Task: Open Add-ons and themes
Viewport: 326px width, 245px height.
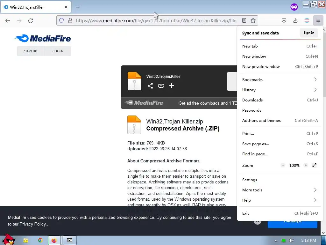Action: [x=280, y=120]
